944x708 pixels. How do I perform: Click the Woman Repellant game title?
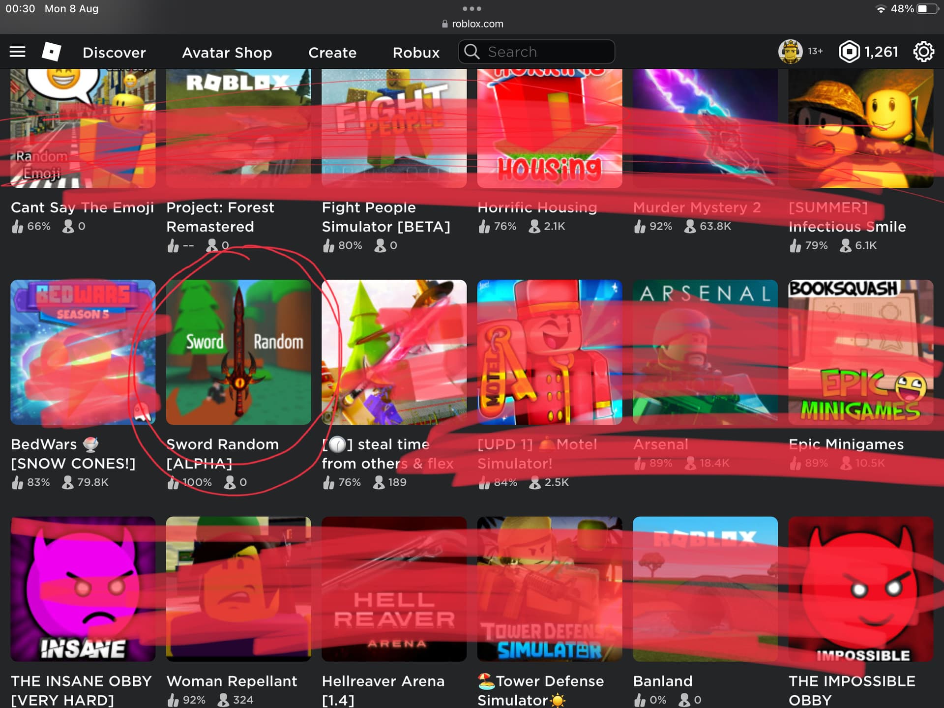point(232,681)
